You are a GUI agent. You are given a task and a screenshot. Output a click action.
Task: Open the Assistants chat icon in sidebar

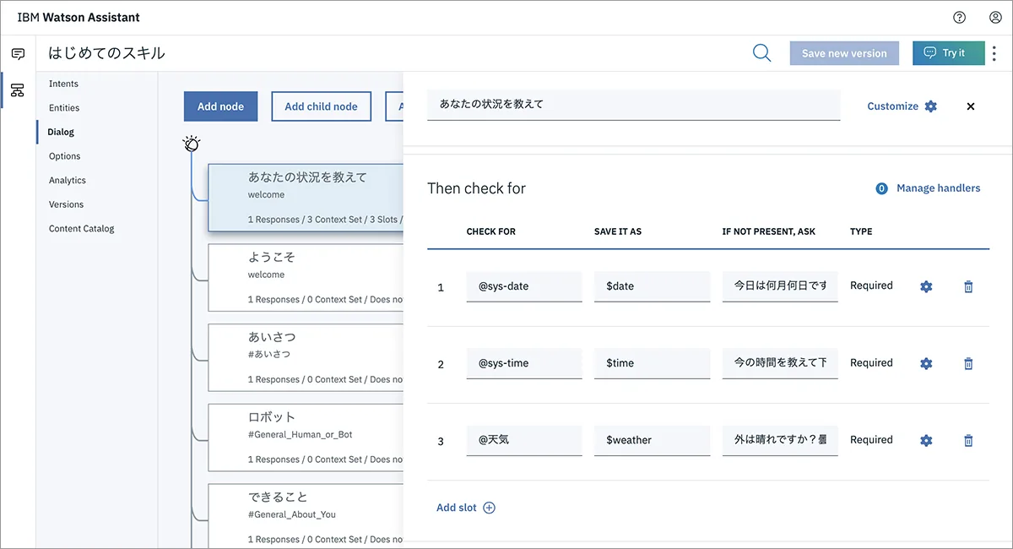coord(18,54)
